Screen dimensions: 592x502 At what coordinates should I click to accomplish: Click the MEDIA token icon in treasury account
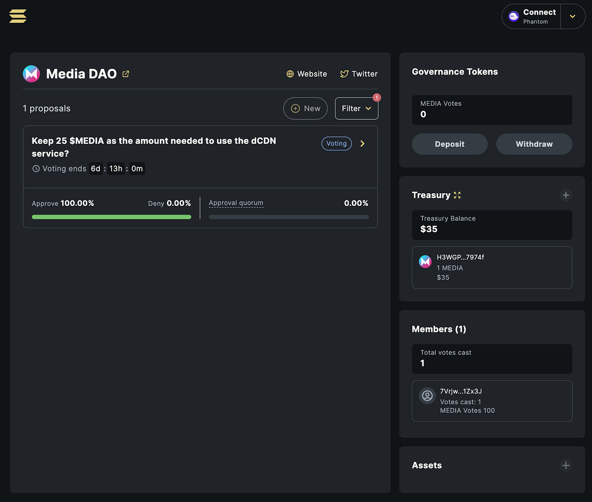pos(425,261)
